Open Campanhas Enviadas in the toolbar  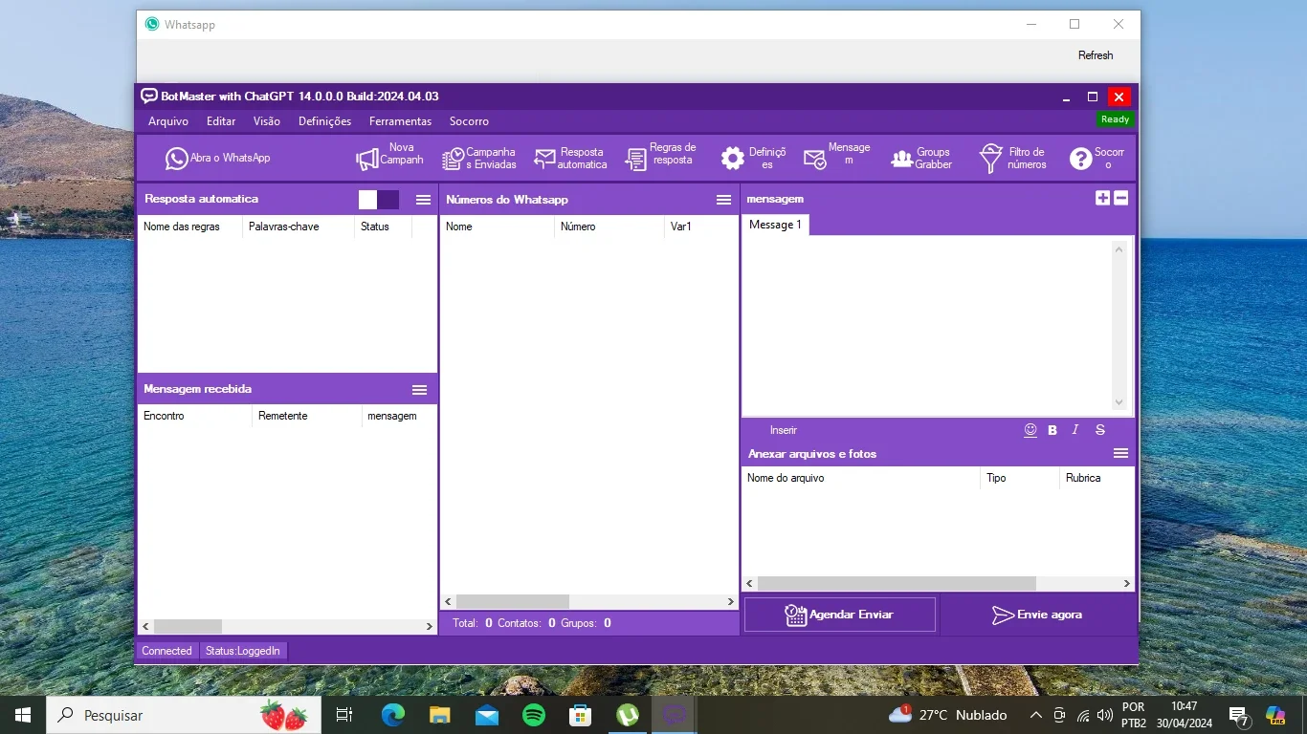(478, 159)
